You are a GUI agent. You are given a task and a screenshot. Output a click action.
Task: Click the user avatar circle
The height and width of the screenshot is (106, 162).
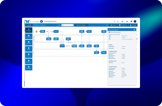pyautogui.click(x=135, y=21)
